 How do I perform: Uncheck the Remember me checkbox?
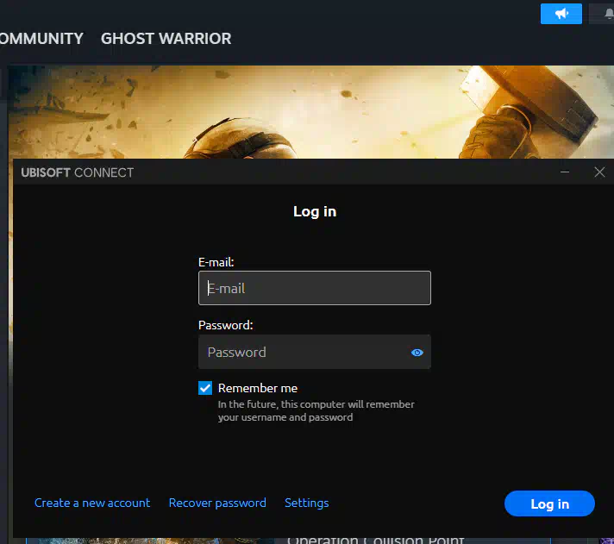(205, 388)
